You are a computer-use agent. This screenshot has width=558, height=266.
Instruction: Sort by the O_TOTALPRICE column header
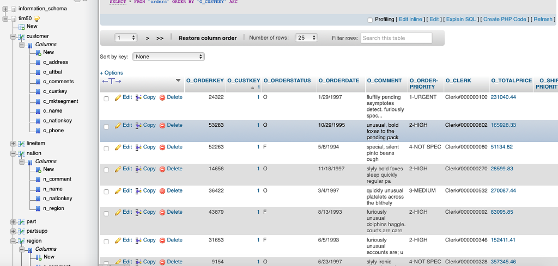pos(511,81)
